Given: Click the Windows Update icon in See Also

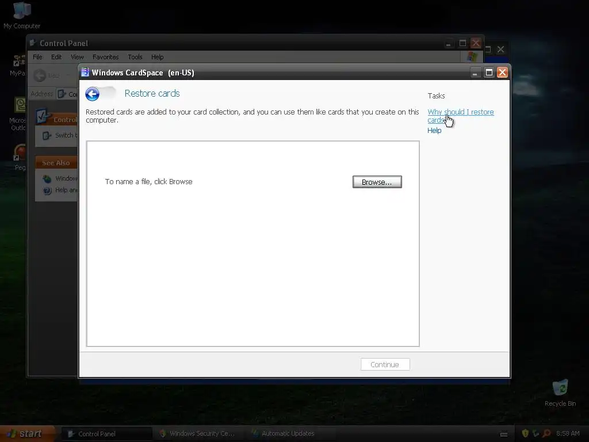Looking at the screenshot, I should (x=47, y=179).
